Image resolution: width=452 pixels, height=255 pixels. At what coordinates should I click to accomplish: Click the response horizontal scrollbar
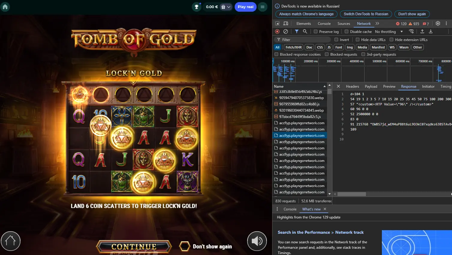[x=352, y=194]
